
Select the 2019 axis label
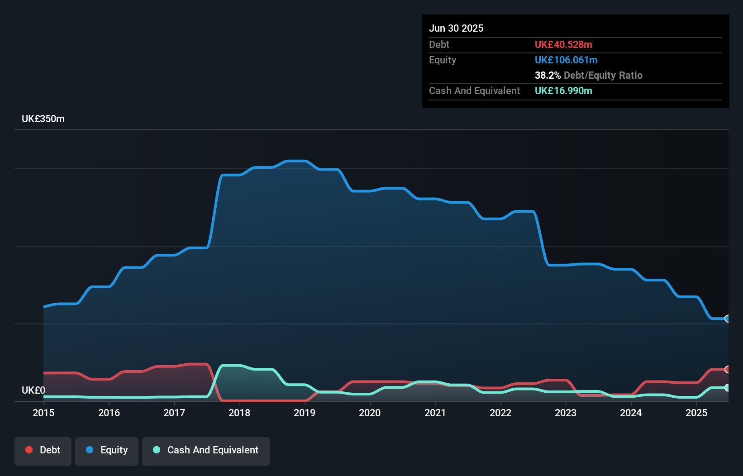(305, 413)
